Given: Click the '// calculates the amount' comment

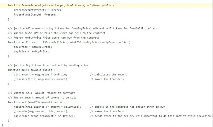Looking at the screenshot, I should tap(108, 74).
